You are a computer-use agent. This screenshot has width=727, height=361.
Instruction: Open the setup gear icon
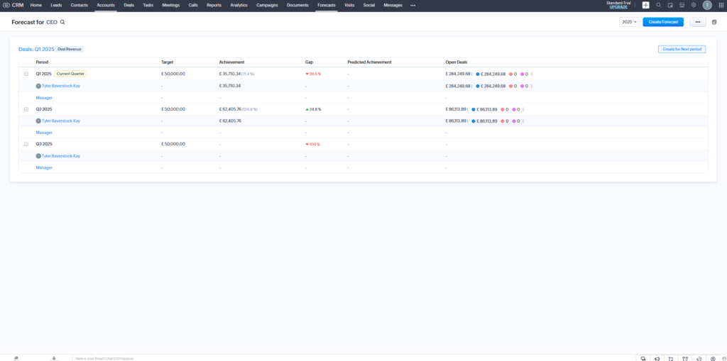(x=694, y=5)
